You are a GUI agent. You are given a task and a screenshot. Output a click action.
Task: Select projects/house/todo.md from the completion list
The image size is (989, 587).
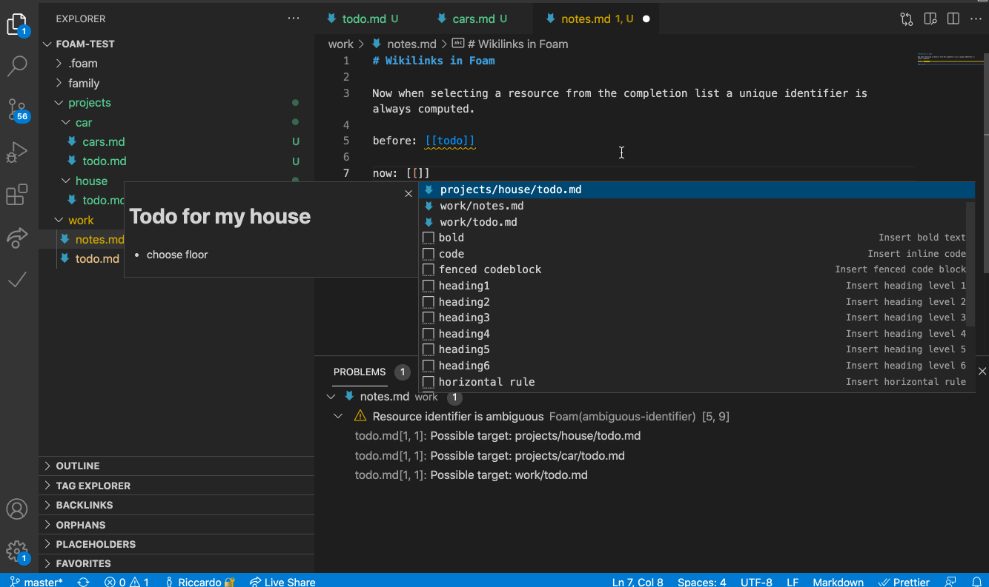point(512,189)
